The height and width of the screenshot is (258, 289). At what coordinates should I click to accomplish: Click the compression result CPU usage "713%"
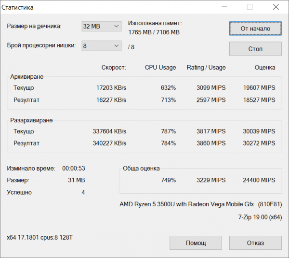pyautogui.click(x=168, y=100)
